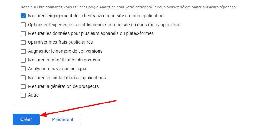Select the "Autre" checkbox

pos(23,95)
